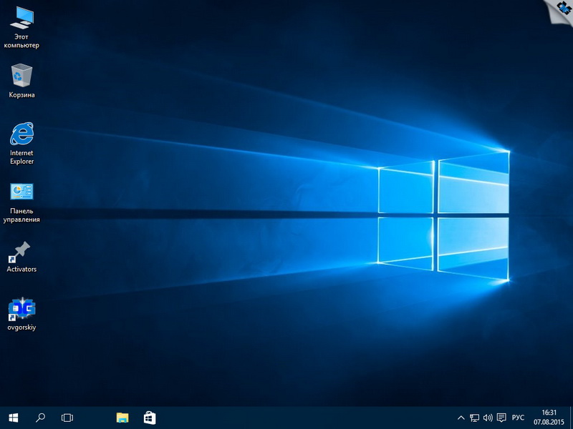Select the Корзина recycle bin icon
The height and width of the screenshot is (429, 573).
(x=21, y=81)
